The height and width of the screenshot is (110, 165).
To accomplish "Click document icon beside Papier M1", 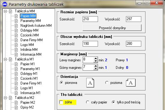I will (x=16, y=64).
